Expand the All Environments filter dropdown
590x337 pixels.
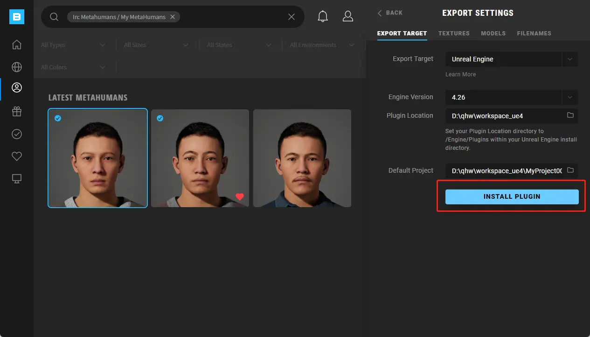click(x=322, y=45)
